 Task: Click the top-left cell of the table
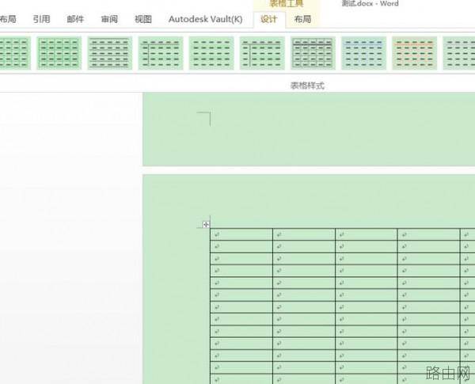tap(241, 234)
